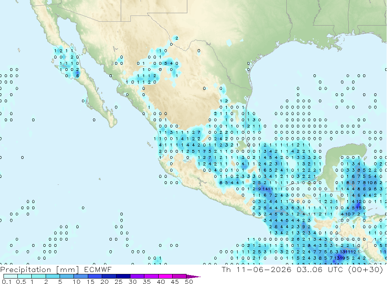Screen dimensions: 387x284
Task: Click legend tick label "0.1"
Action: (x=7, y=282)
